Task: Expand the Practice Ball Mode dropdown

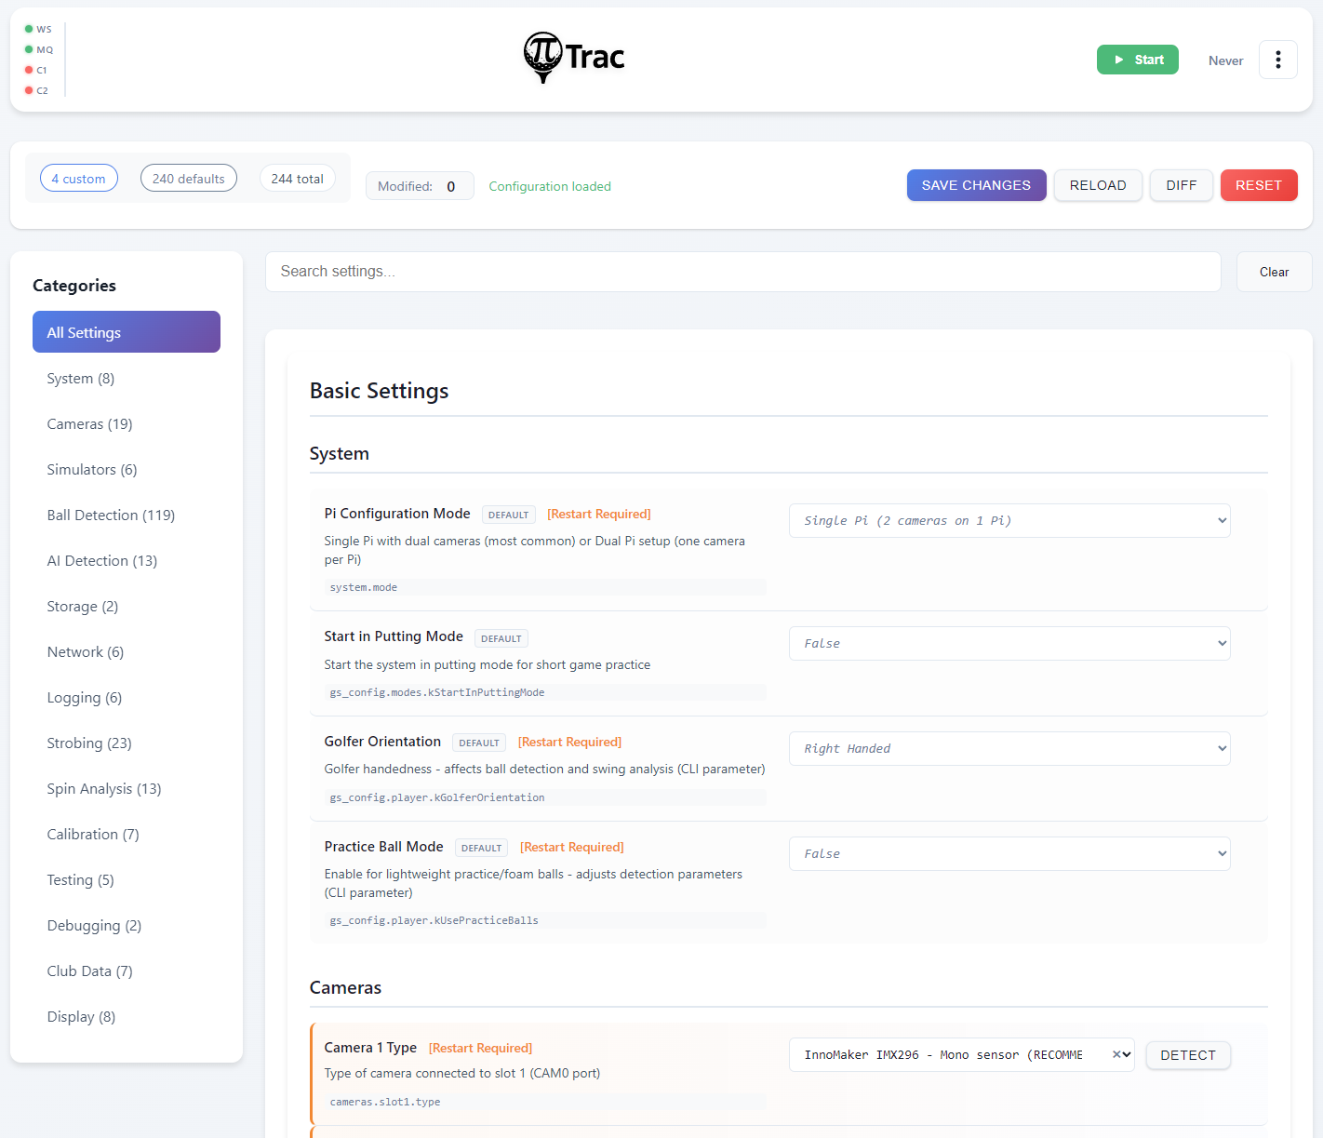Action: (x=1009, y=854)
